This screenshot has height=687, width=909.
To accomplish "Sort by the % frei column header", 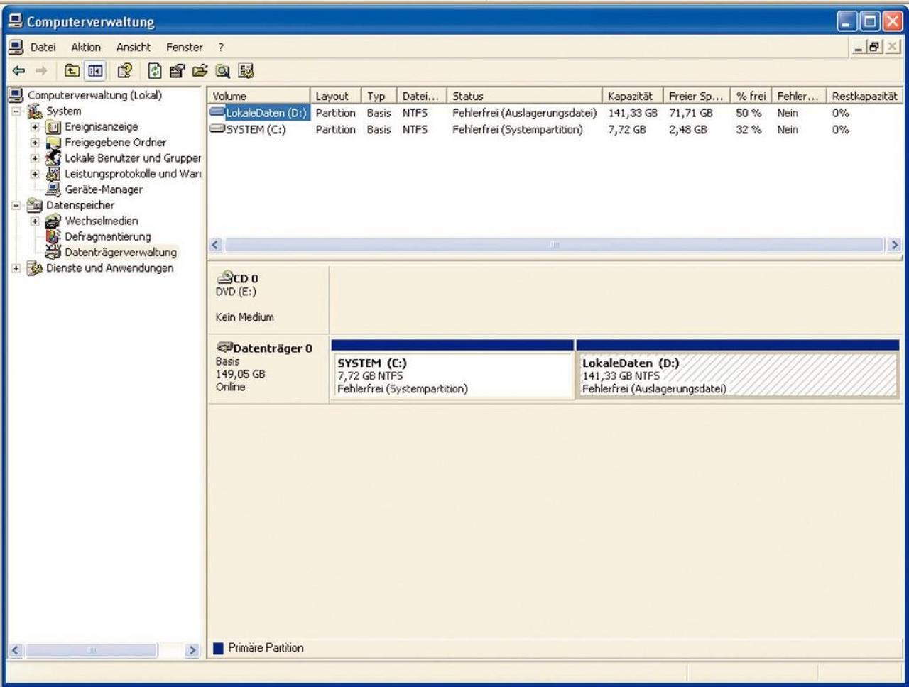I will [x=751, y=96].
